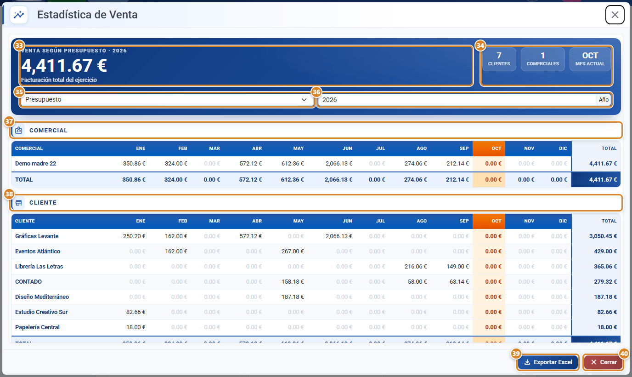Image resolution: width=632 pixels, height=377 pixels.
Task: Click the red Cerrar button
Action: tap(604, 362)
